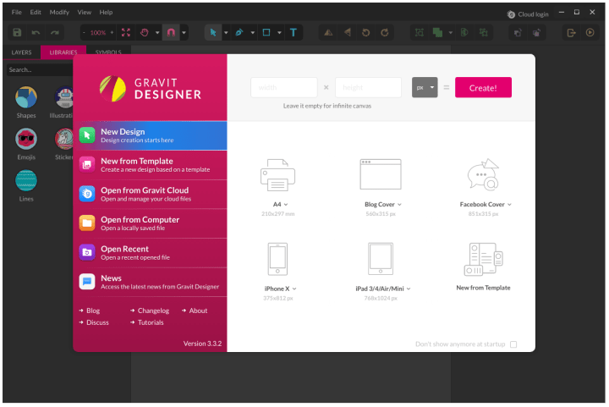
Task: Select New from Template sidebar entry
Action: (150, 165)
